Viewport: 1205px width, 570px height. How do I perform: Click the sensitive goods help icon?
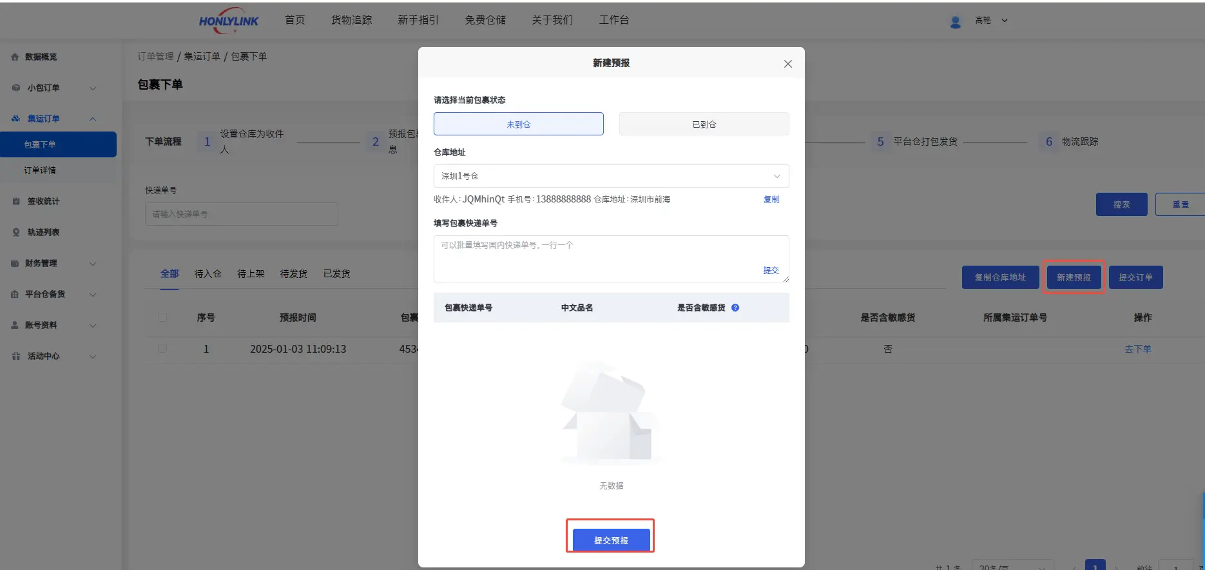[735, 308]
